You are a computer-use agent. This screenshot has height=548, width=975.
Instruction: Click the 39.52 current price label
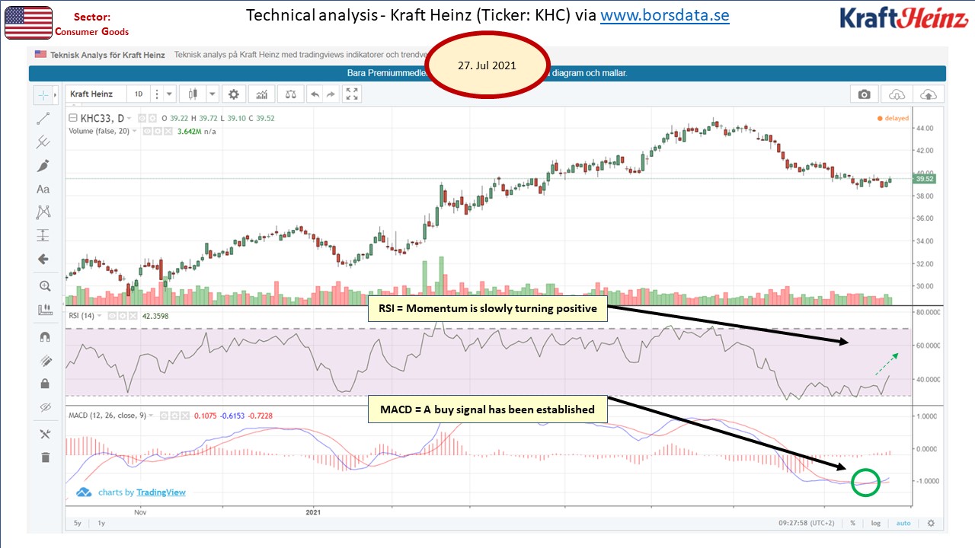click(925, 180)
